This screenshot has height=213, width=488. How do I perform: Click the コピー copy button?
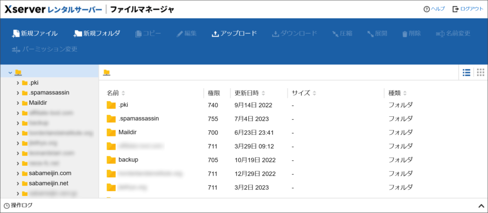148,34
